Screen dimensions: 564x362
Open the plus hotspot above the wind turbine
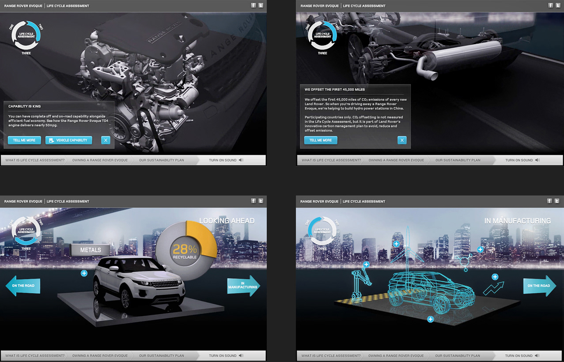point(396,244)
